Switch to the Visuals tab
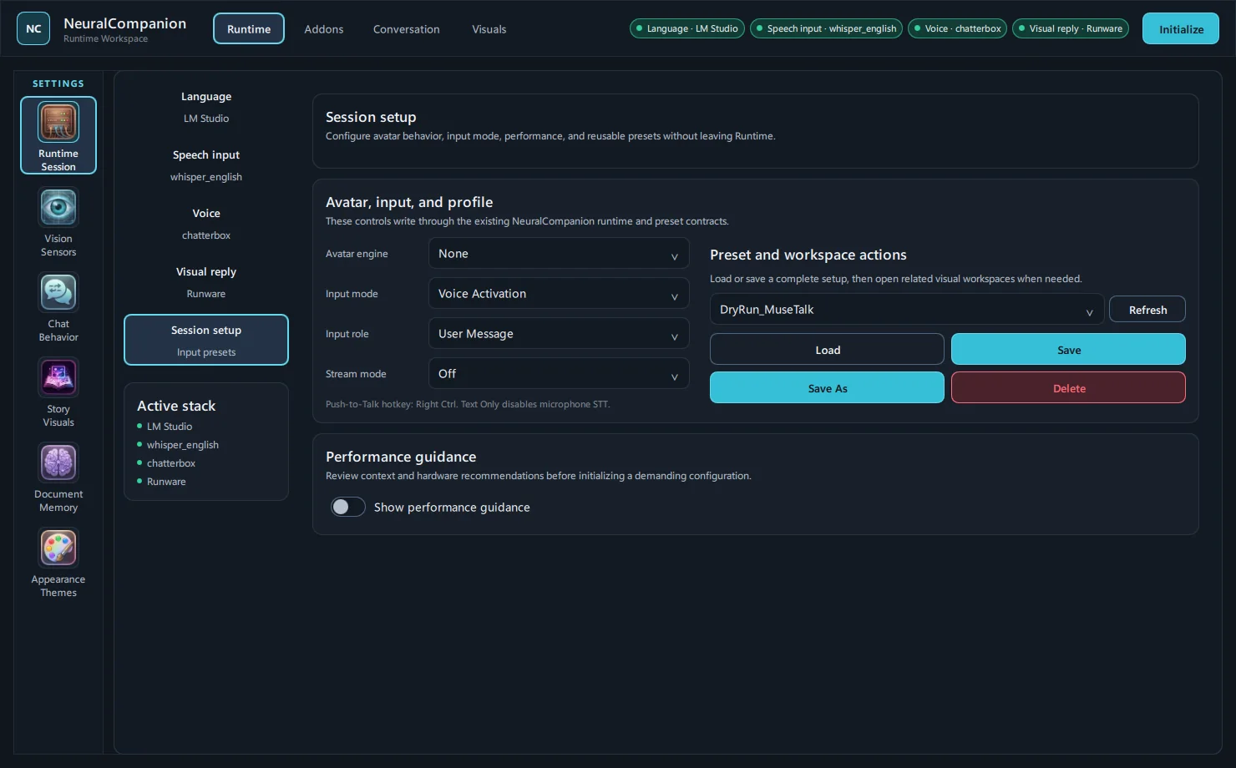The width and height of the screenshot is (1236, 768). [x=489, y=29]
